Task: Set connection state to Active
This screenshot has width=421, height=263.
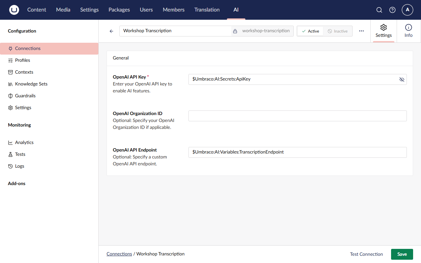Action: point(310,31)
